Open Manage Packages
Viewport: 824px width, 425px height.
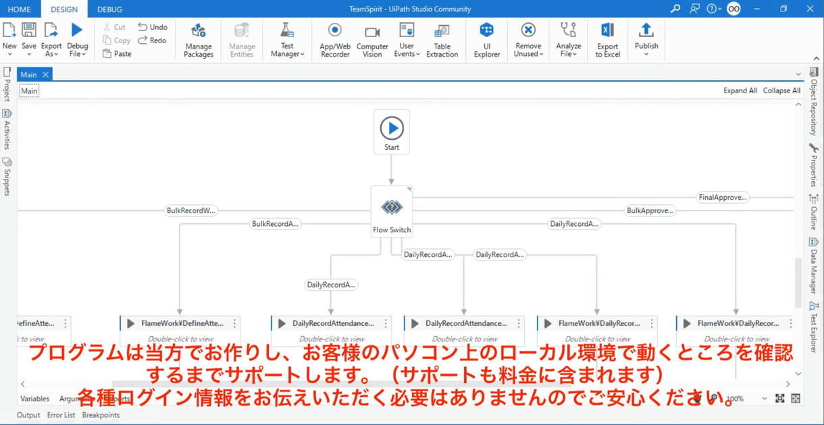199,40
